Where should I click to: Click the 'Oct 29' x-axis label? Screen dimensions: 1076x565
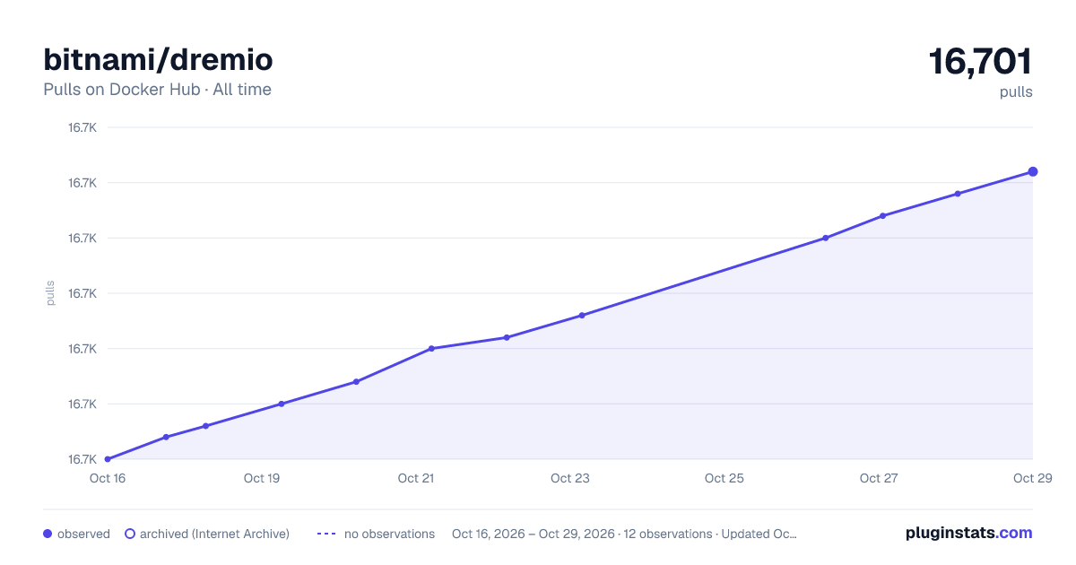pos(1032,478)
